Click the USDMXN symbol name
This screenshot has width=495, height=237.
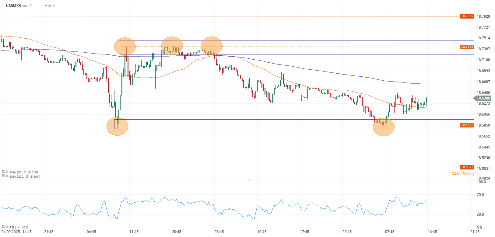[x=13, y=5]
